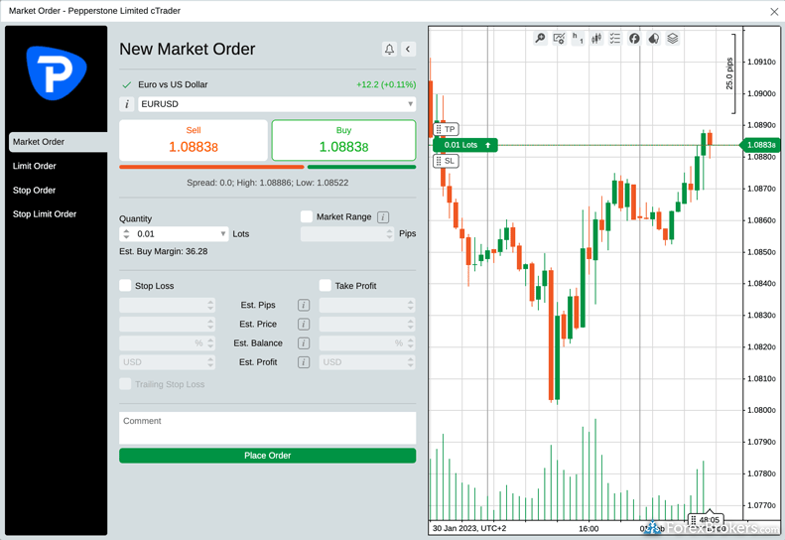Switch to the Stop Limit Order tab
This screenshot has width=785, height=540.
tap(45, 214)
